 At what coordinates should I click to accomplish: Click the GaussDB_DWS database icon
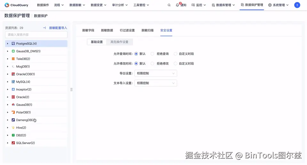pyautogui.click(x=13, y=51)
